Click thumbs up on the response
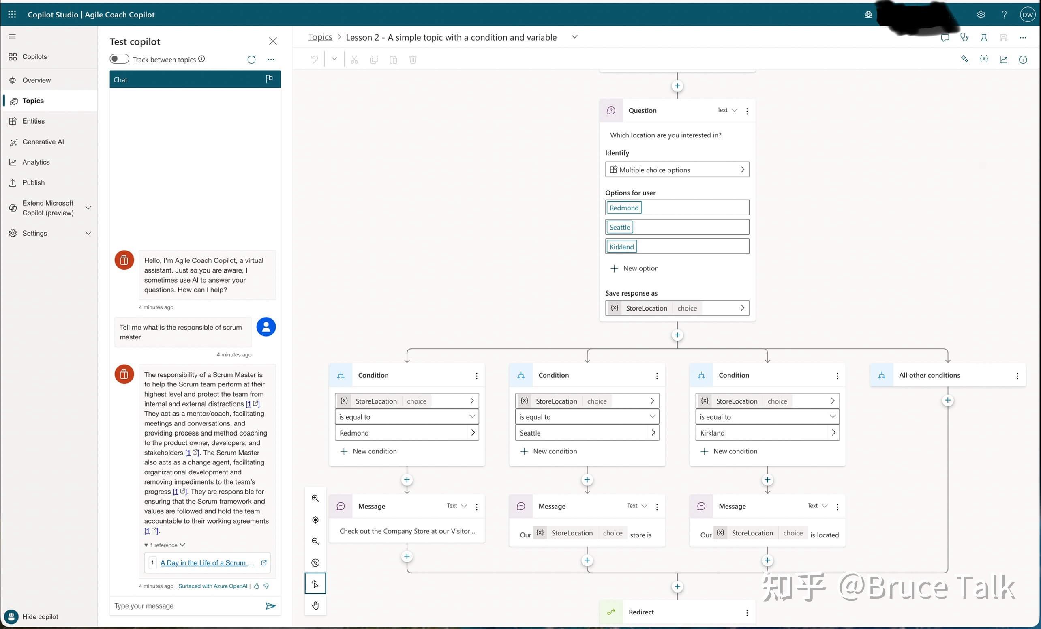 [x=257, y=586]
